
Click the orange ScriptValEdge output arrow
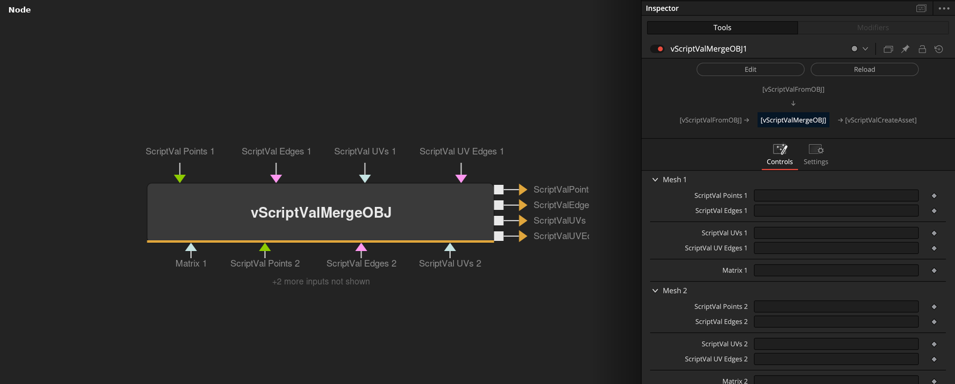click(523, 205)
